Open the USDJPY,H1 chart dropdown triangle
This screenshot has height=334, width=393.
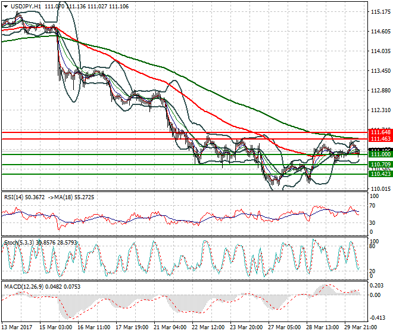[x=5, y=7]
